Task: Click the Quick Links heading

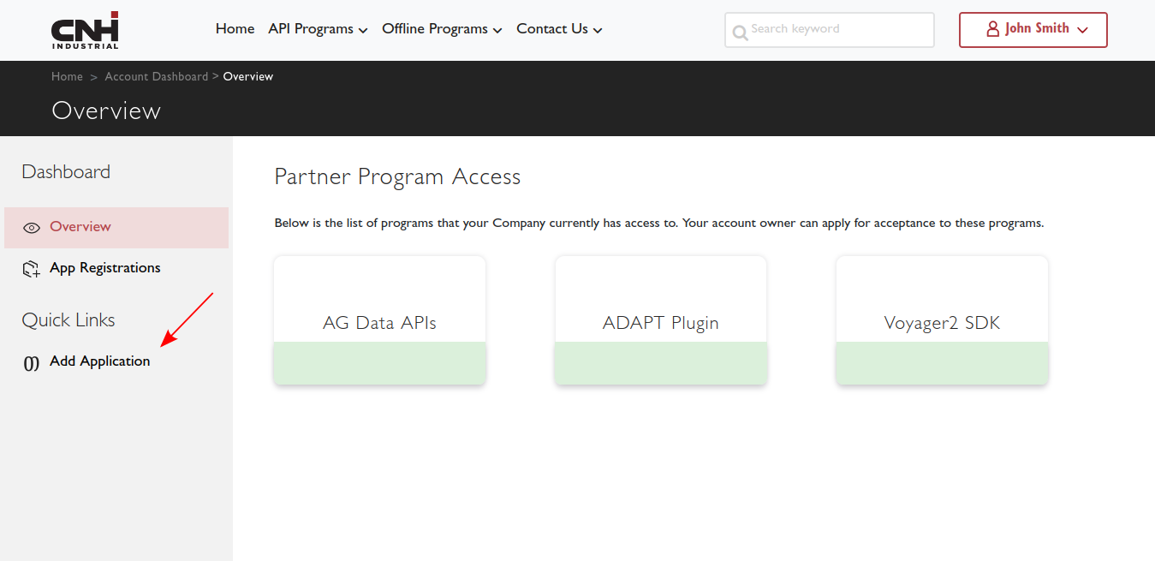Action: point(68,319)
